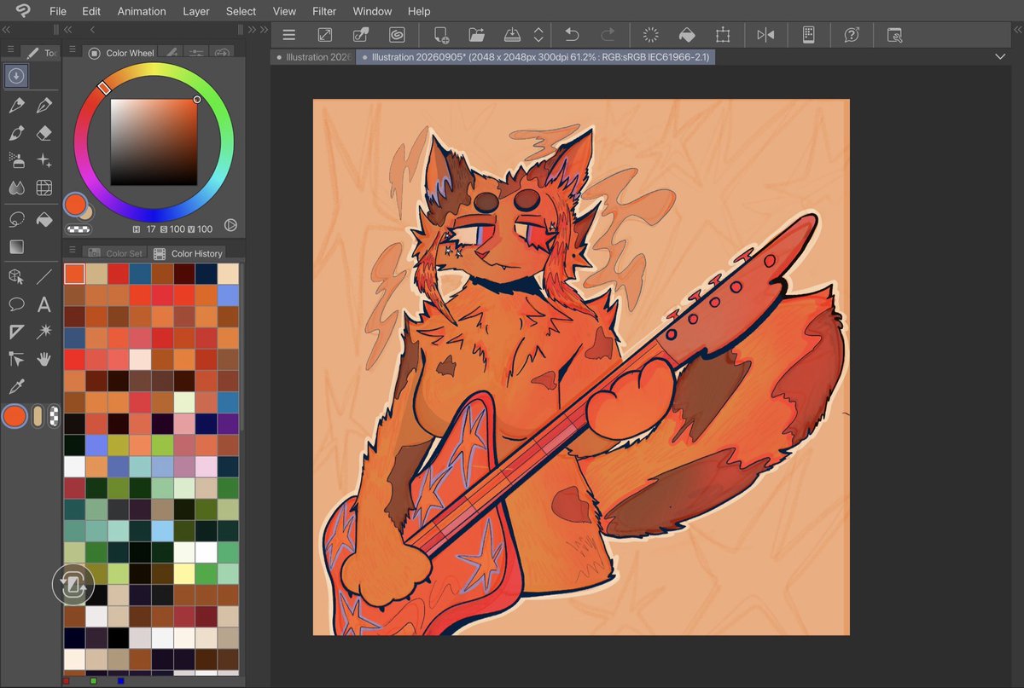
Task: Open the search window icon in command bar
Action: [893, 35]
